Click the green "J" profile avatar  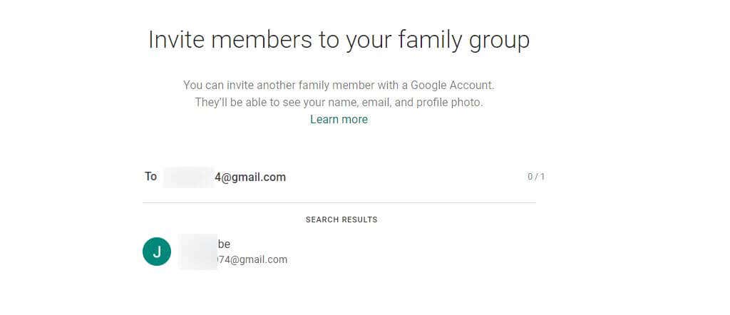157,252
